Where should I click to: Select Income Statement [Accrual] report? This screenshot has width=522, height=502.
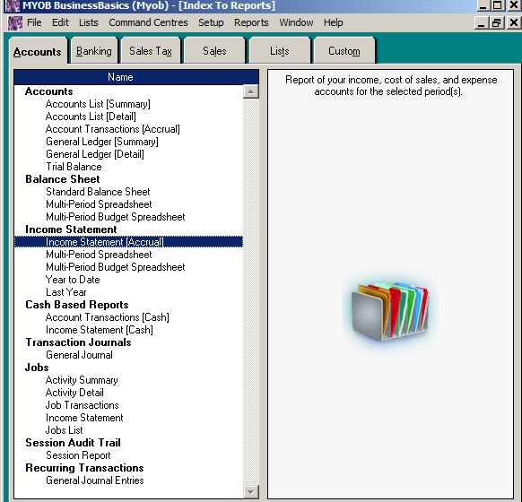point(128,242)
